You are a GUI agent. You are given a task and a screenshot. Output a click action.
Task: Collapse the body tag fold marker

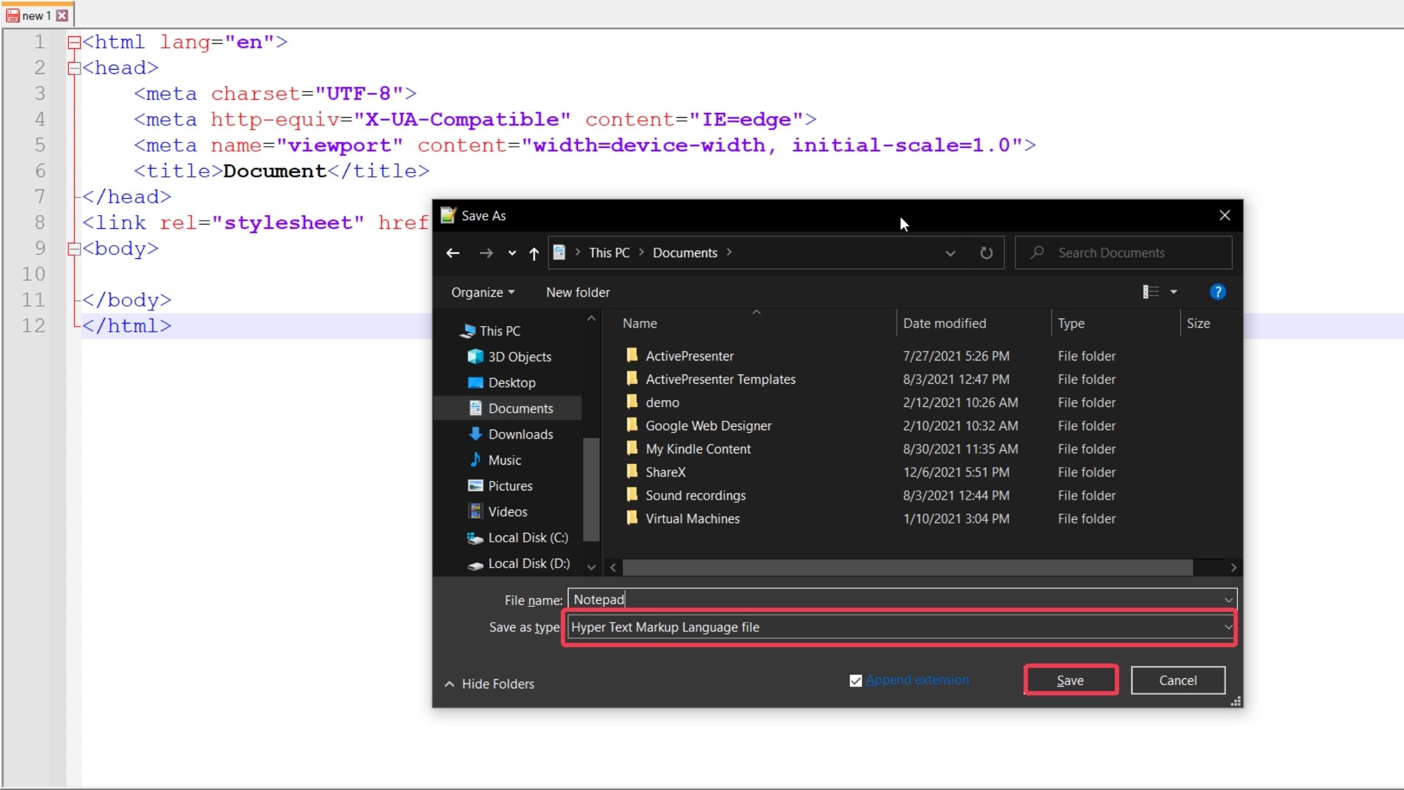(74, 249)
